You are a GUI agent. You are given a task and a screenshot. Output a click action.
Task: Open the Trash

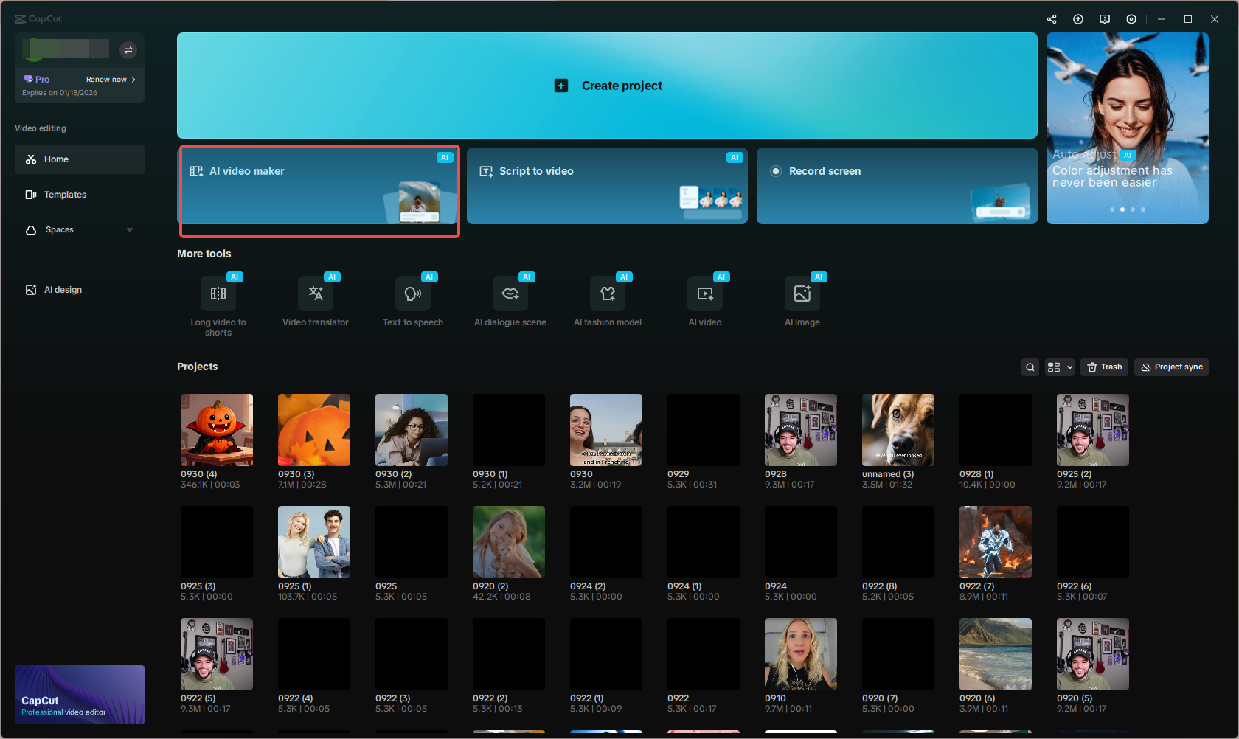pos(1104,367)
